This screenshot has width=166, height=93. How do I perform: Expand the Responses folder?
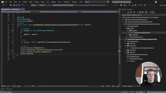tap(127, 35)
